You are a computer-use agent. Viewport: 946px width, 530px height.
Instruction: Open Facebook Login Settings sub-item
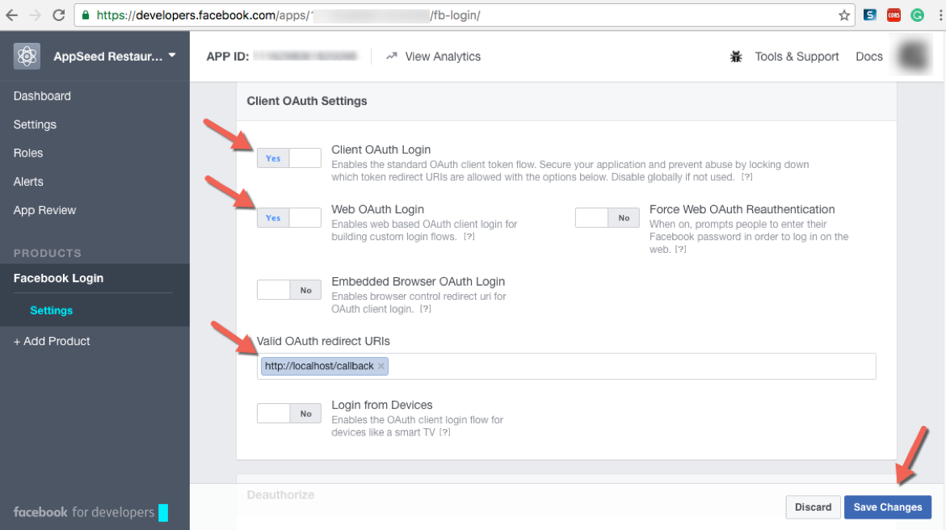[51, 310]
